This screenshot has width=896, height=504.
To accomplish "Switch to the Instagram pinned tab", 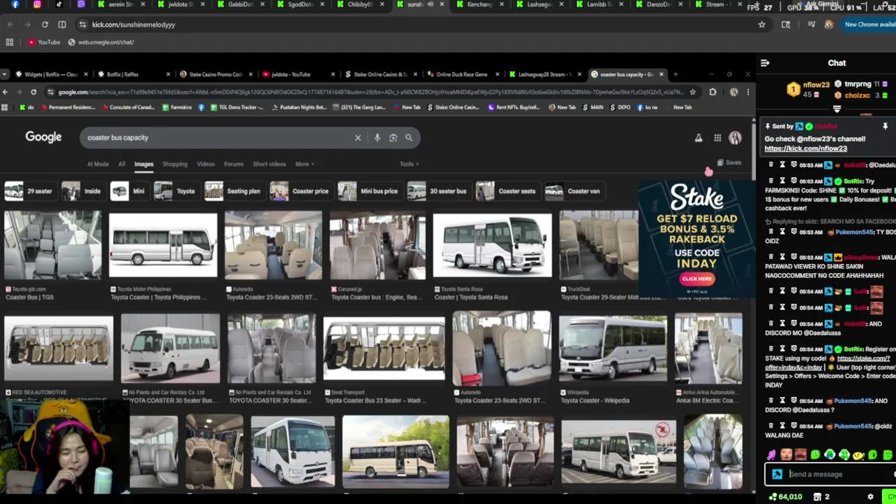I will pyautogui.click(x=37, y=4).
